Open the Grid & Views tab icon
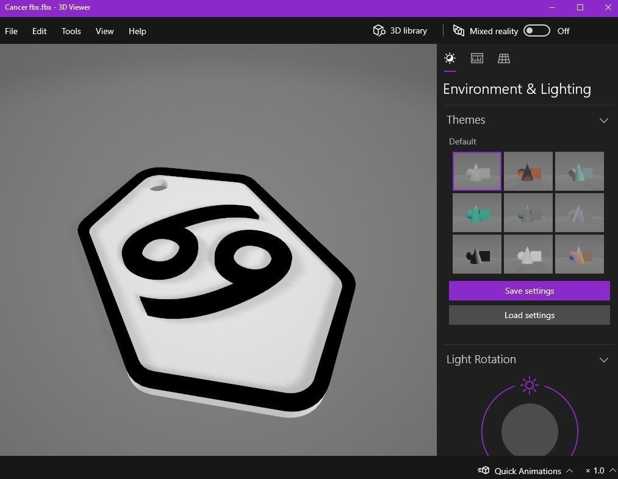This screenshot has width=618, height=479. tap(504, 59)
